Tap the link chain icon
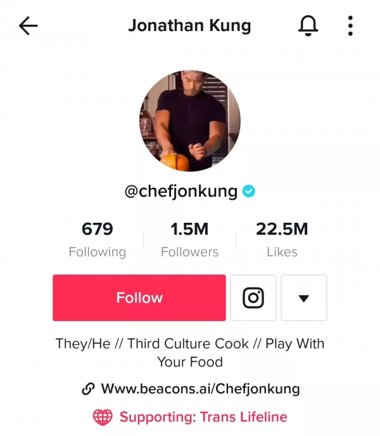The image size is (380, 436). (x=89, y=389)
